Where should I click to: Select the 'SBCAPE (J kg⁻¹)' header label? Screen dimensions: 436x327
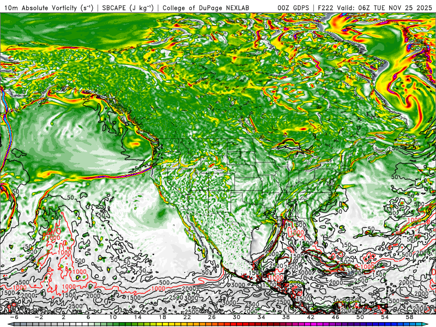tap(128, 8)
